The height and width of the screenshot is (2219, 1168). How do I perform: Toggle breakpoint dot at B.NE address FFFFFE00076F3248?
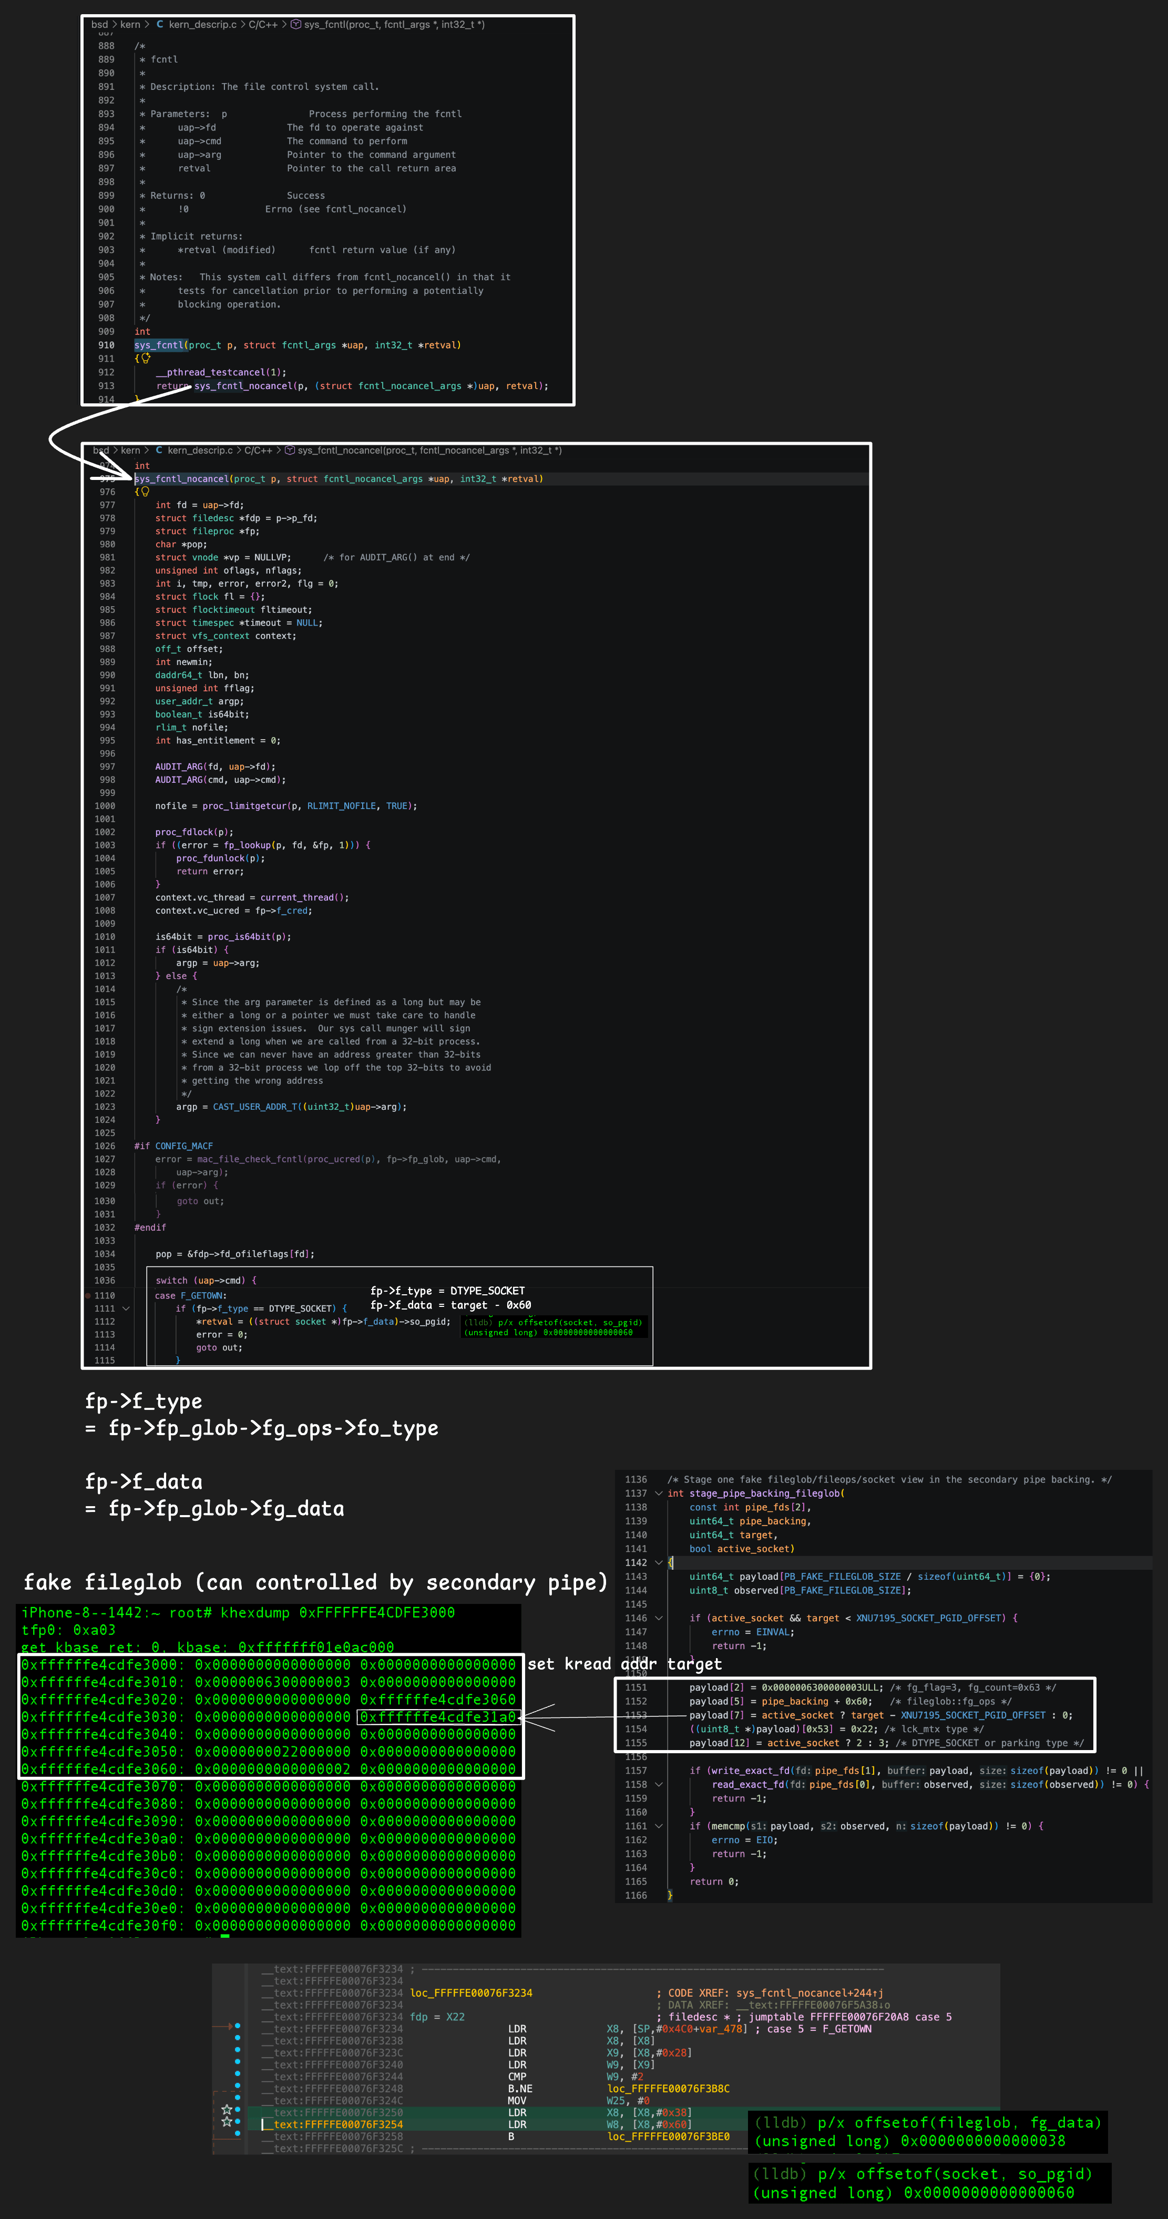point(238,2087)
